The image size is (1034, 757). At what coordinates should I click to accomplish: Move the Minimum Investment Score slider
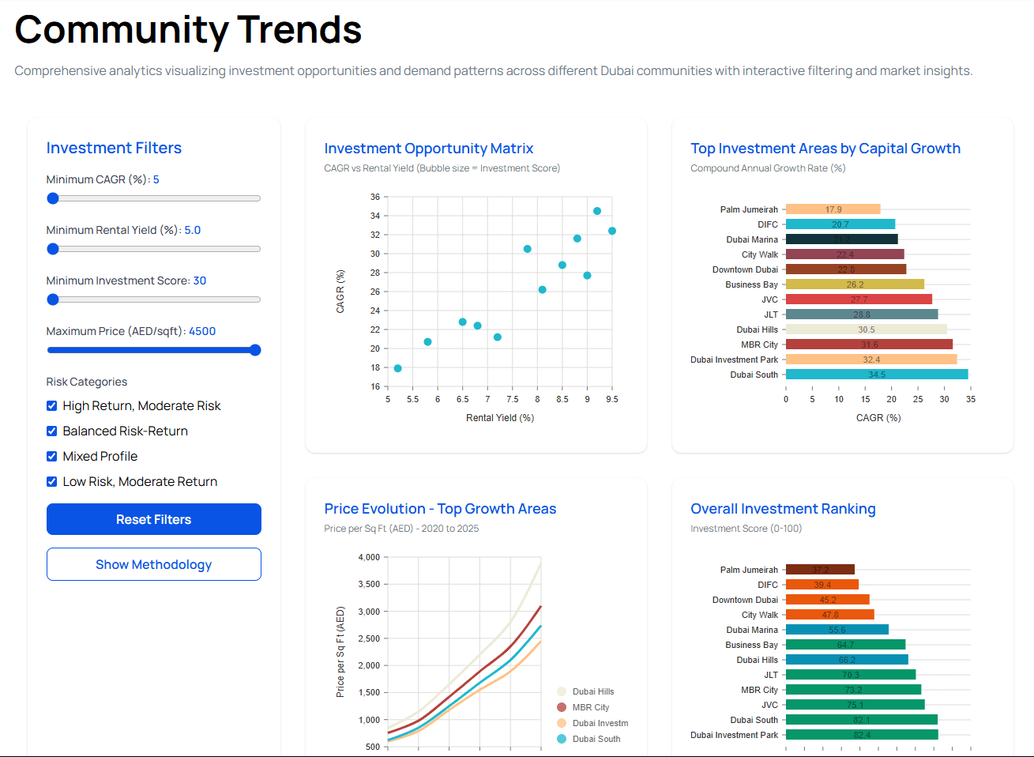point(53,299)
